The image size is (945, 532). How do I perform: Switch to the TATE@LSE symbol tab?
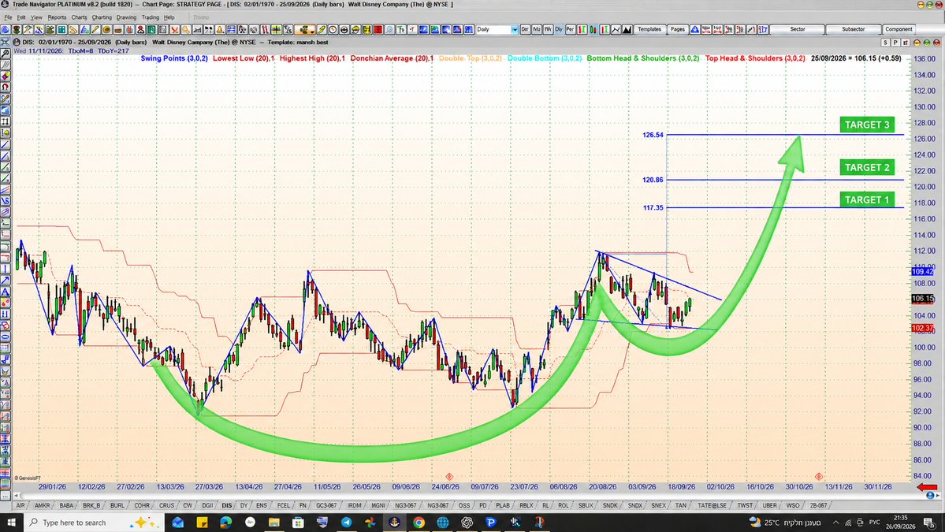[x=711, y=505]
